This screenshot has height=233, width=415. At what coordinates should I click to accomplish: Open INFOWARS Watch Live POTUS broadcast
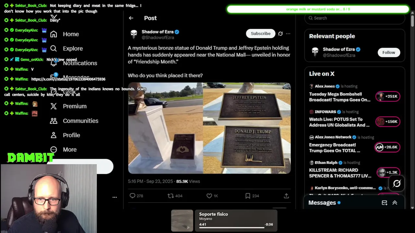tap(339, 122)
